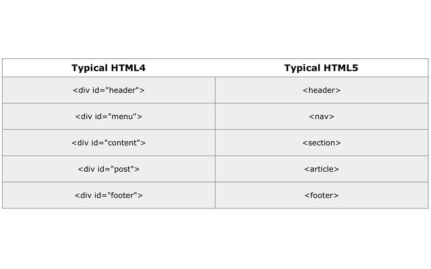
Task: Click the <article> table cell
Action: (x=321, y=169)
